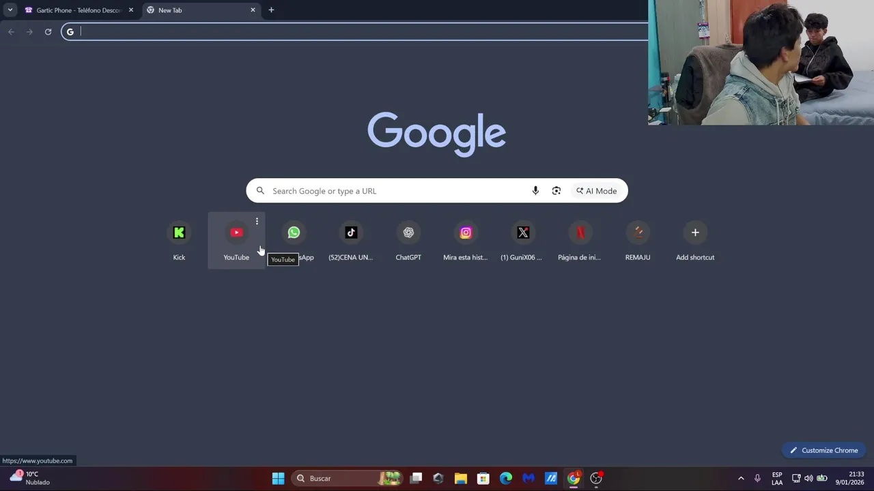Open the three-dot menu on YouTube shortcut

pos(257,221)
